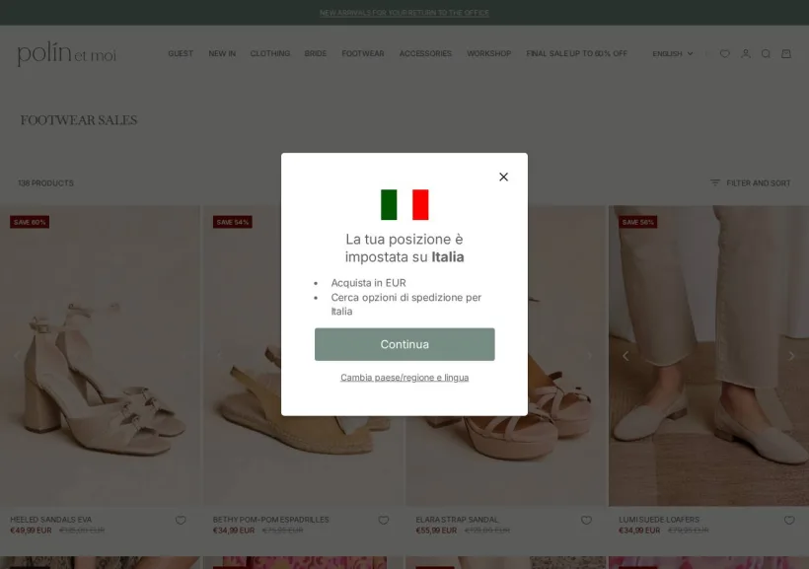Go to Polín et moi homepage logo
The image size is (809, 569).
tap(67, 53)
